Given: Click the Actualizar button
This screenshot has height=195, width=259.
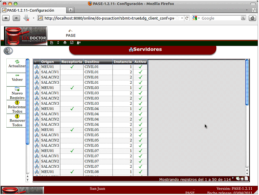Looking at the screenshot, I should coord(17,64).
